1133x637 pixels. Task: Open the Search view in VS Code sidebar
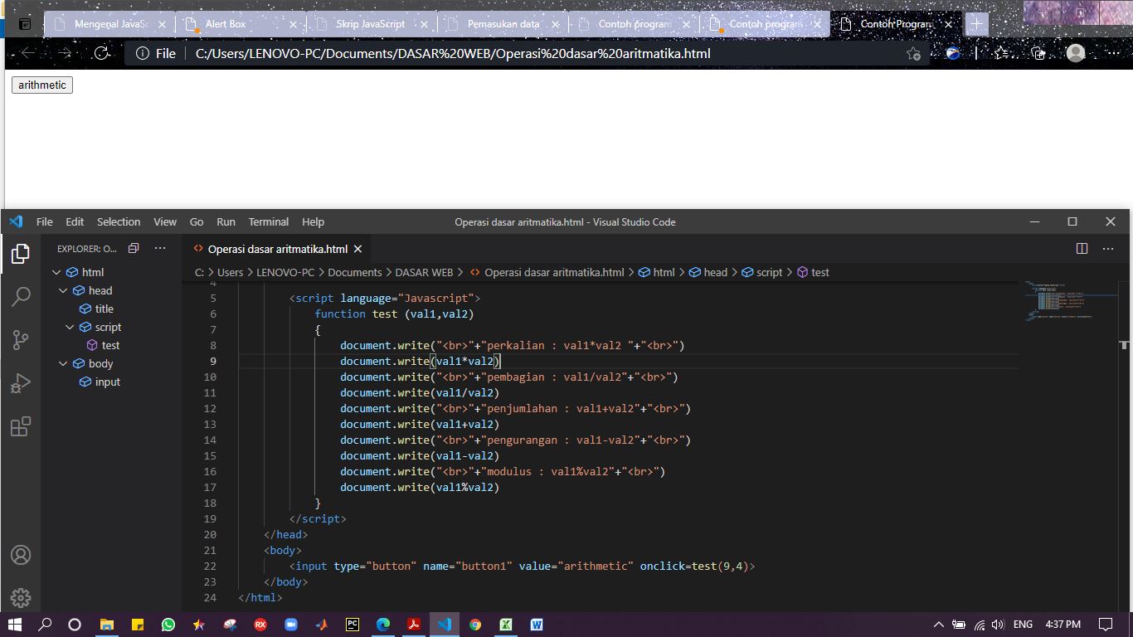click(x=21, y=296)
